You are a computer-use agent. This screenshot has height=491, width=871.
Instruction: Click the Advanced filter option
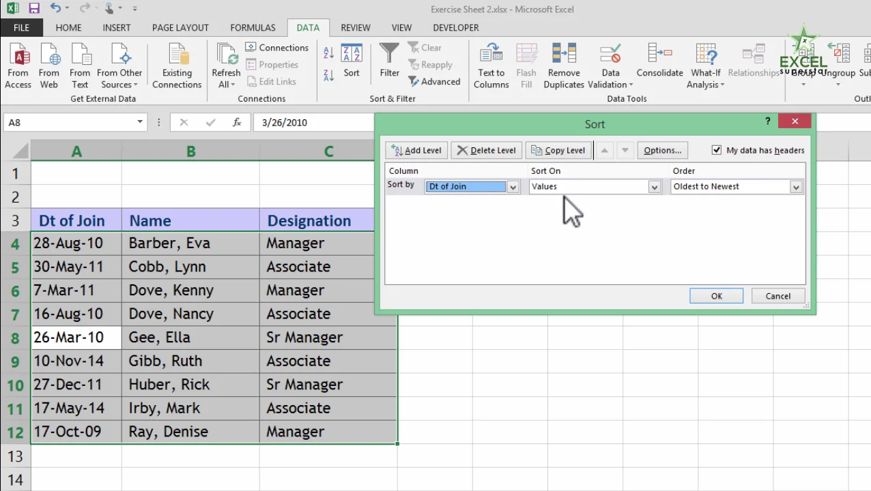tap(435, 82)
